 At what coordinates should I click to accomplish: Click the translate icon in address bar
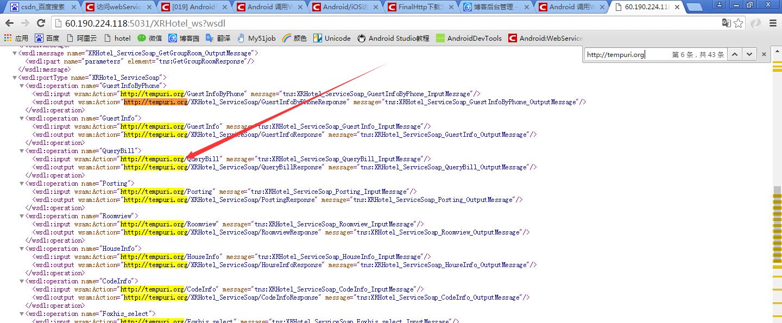[726, 23]
